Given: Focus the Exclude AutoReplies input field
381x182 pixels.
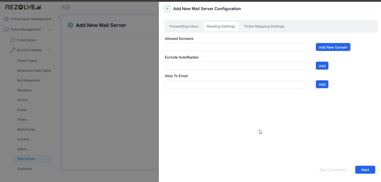Looking at the screenshot, I should [x=237, y=66].
